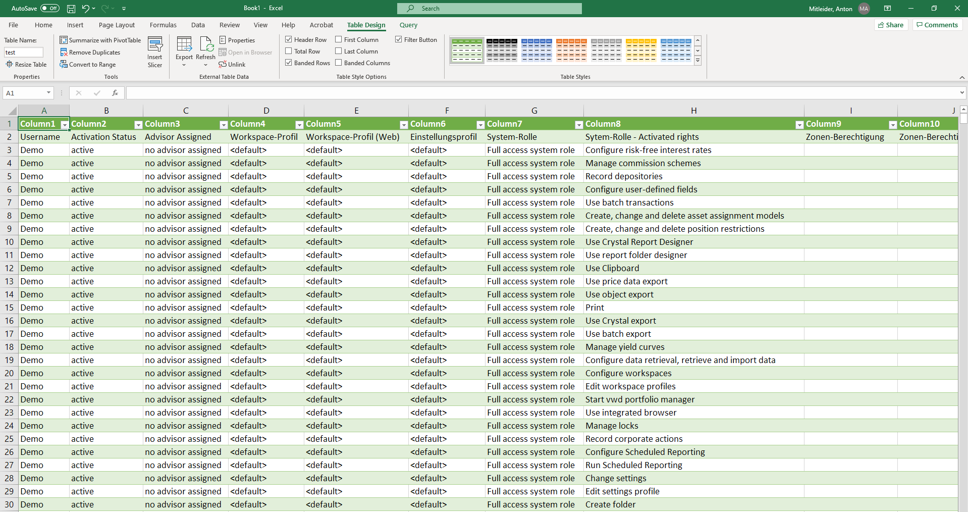Uncheck Banded Rows option
The width and height of the screenshot is (968, 512).
coord(289,63)
